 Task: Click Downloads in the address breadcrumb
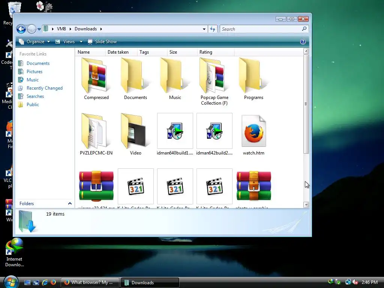[x=86, y=29]
